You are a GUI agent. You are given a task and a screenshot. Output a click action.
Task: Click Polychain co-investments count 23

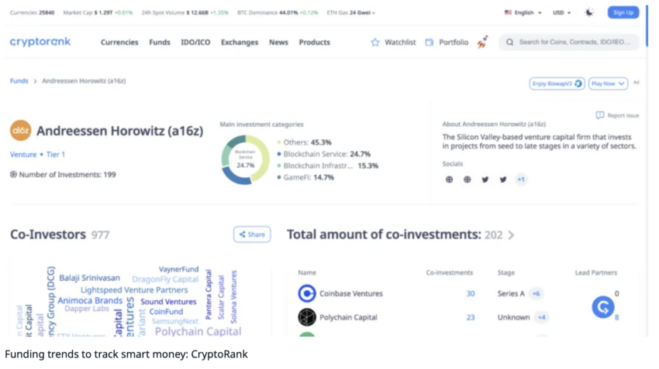[x=471, y=317]
